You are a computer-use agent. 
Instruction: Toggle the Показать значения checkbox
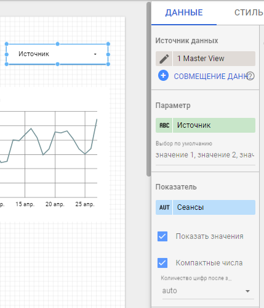point(162,236)
